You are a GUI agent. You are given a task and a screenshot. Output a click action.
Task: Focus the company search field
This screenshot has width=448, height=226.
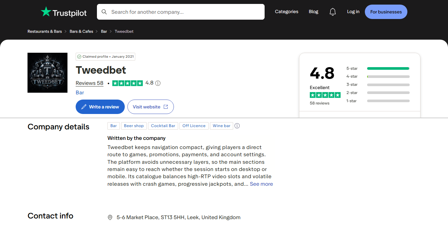pyautogui.click(x=181, y=12)
